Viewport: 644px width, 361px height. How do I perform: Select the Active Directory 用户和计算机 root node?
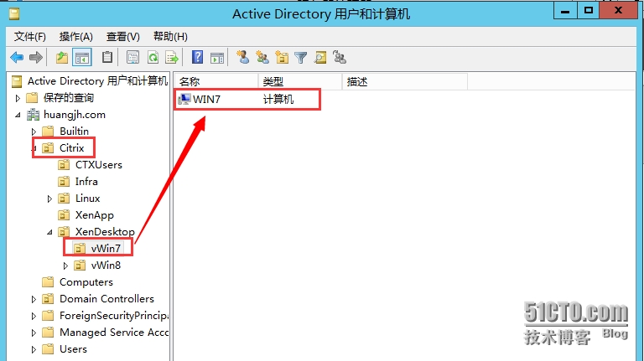pos(97,81)
